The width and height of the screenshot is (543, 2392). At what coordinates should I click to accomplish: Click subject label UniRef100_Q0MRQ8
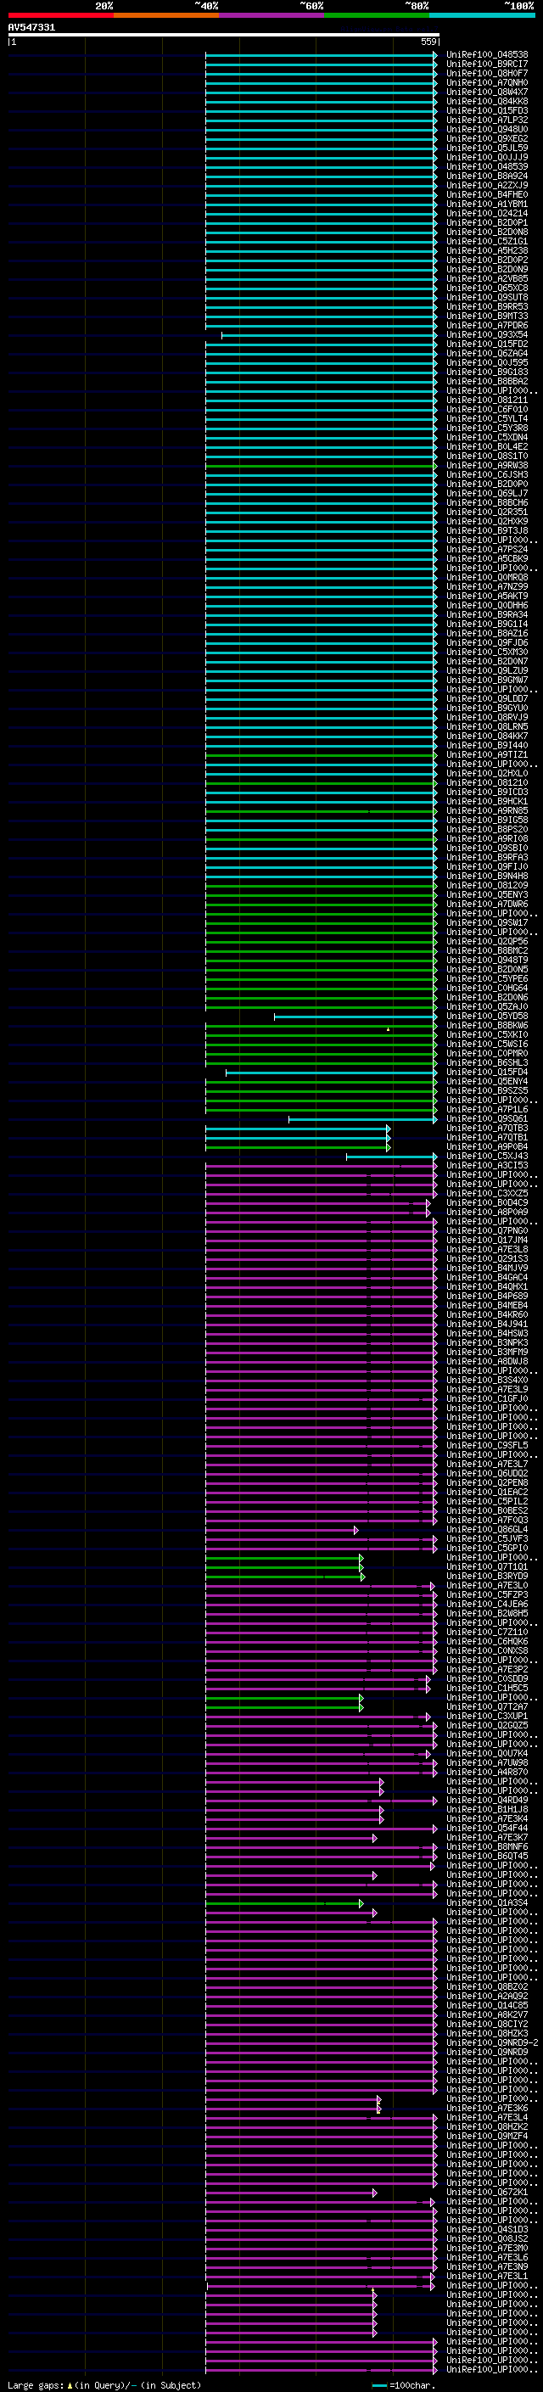click(487, 577)
